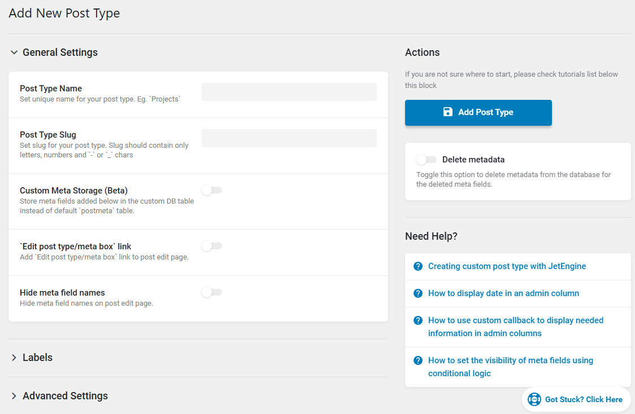
Task: Click the General Settings heading text
Action: (x=60, y=52)
